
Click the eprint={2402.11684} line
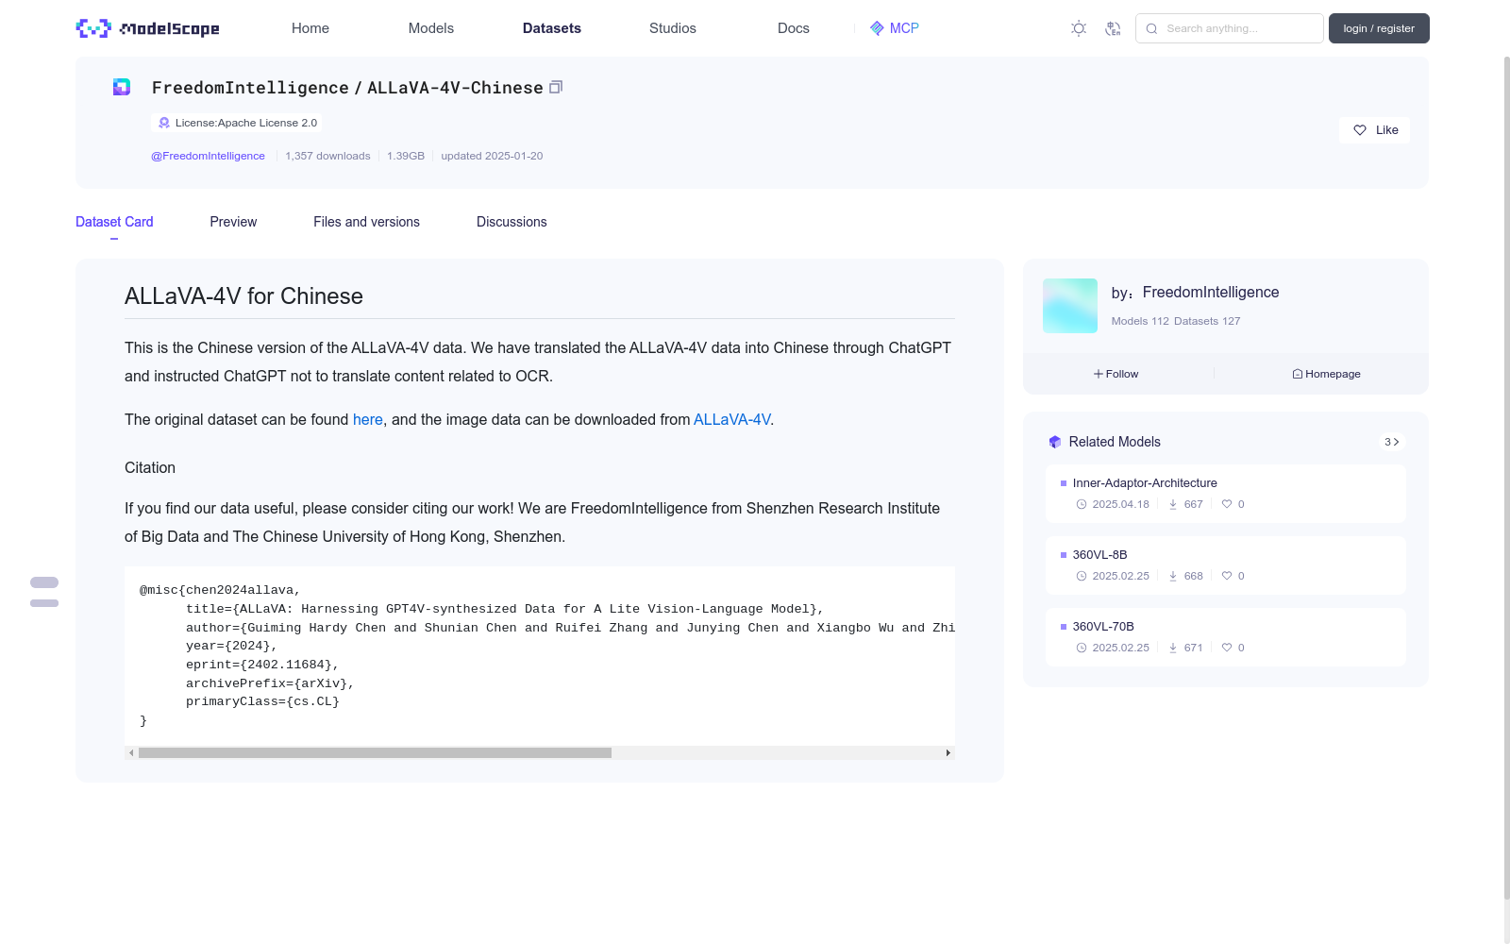pos(262,665)
